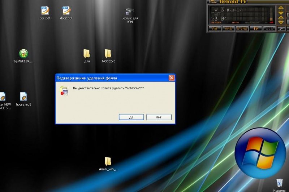Lower volume with VOL down arrow

[281, 23]
